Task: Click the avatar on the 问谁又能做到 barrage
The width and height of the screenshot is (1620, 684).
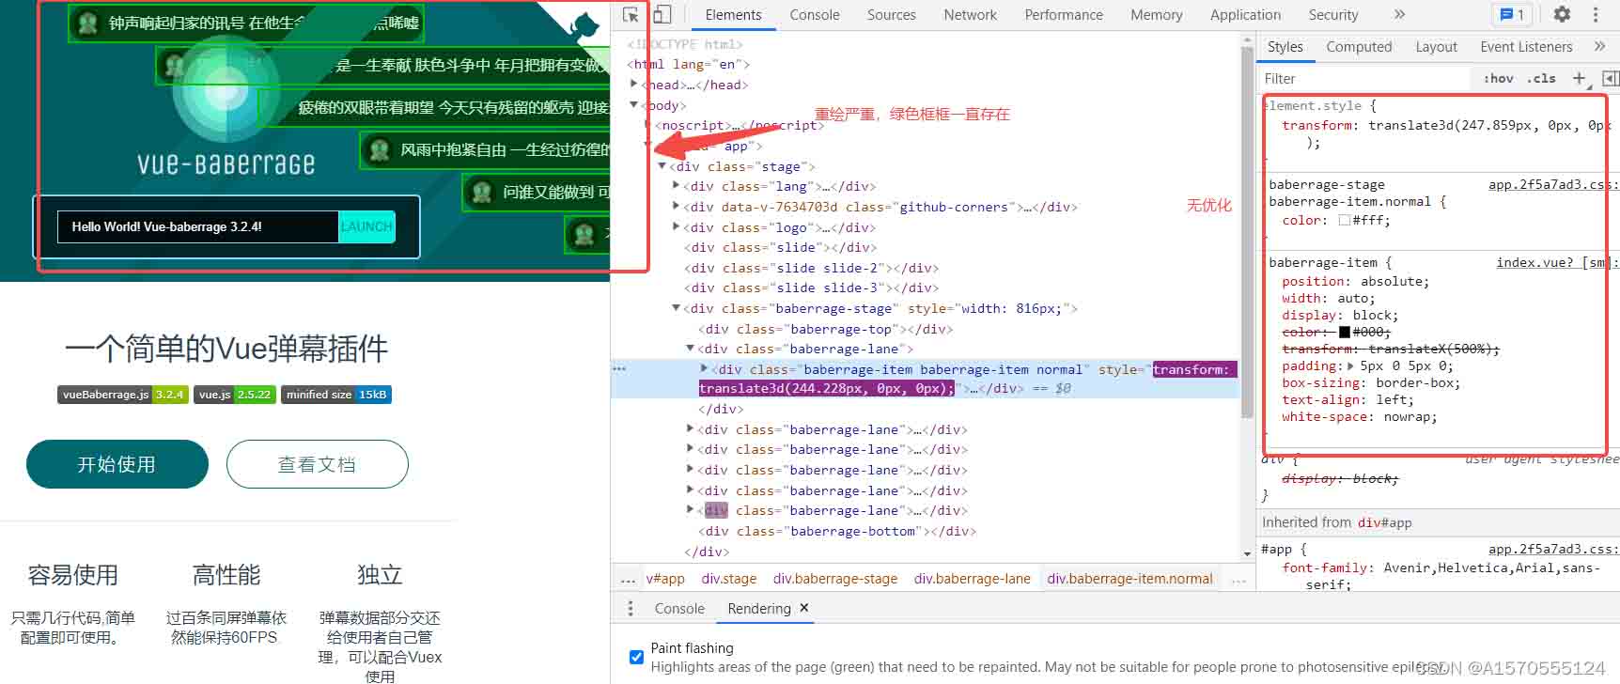Action: [482, 193]
